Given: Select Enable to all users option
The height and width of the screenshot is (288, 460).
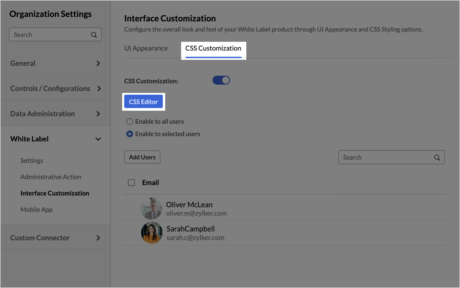Looking at the screenshot, I should click(130, 122).
